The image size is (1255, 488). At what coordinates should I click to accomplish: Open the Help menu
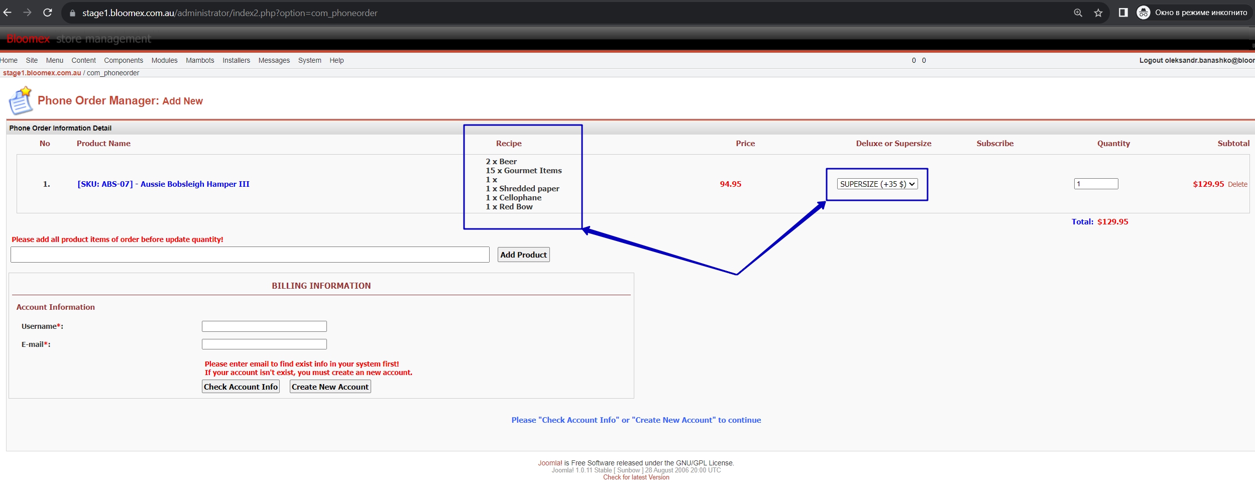coord(336,60)
